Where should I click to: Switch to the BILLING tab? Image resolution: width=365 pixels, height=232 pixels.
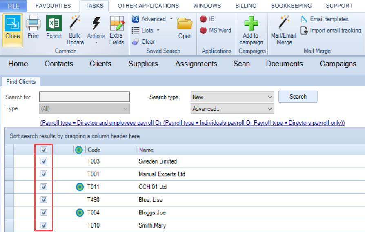click(x=246, y=6)
